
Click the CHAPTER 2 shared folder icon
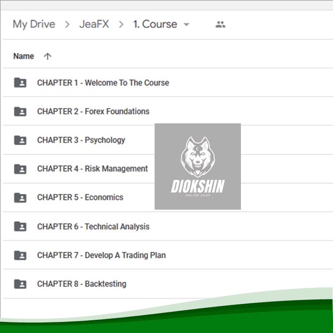[20, 111]
